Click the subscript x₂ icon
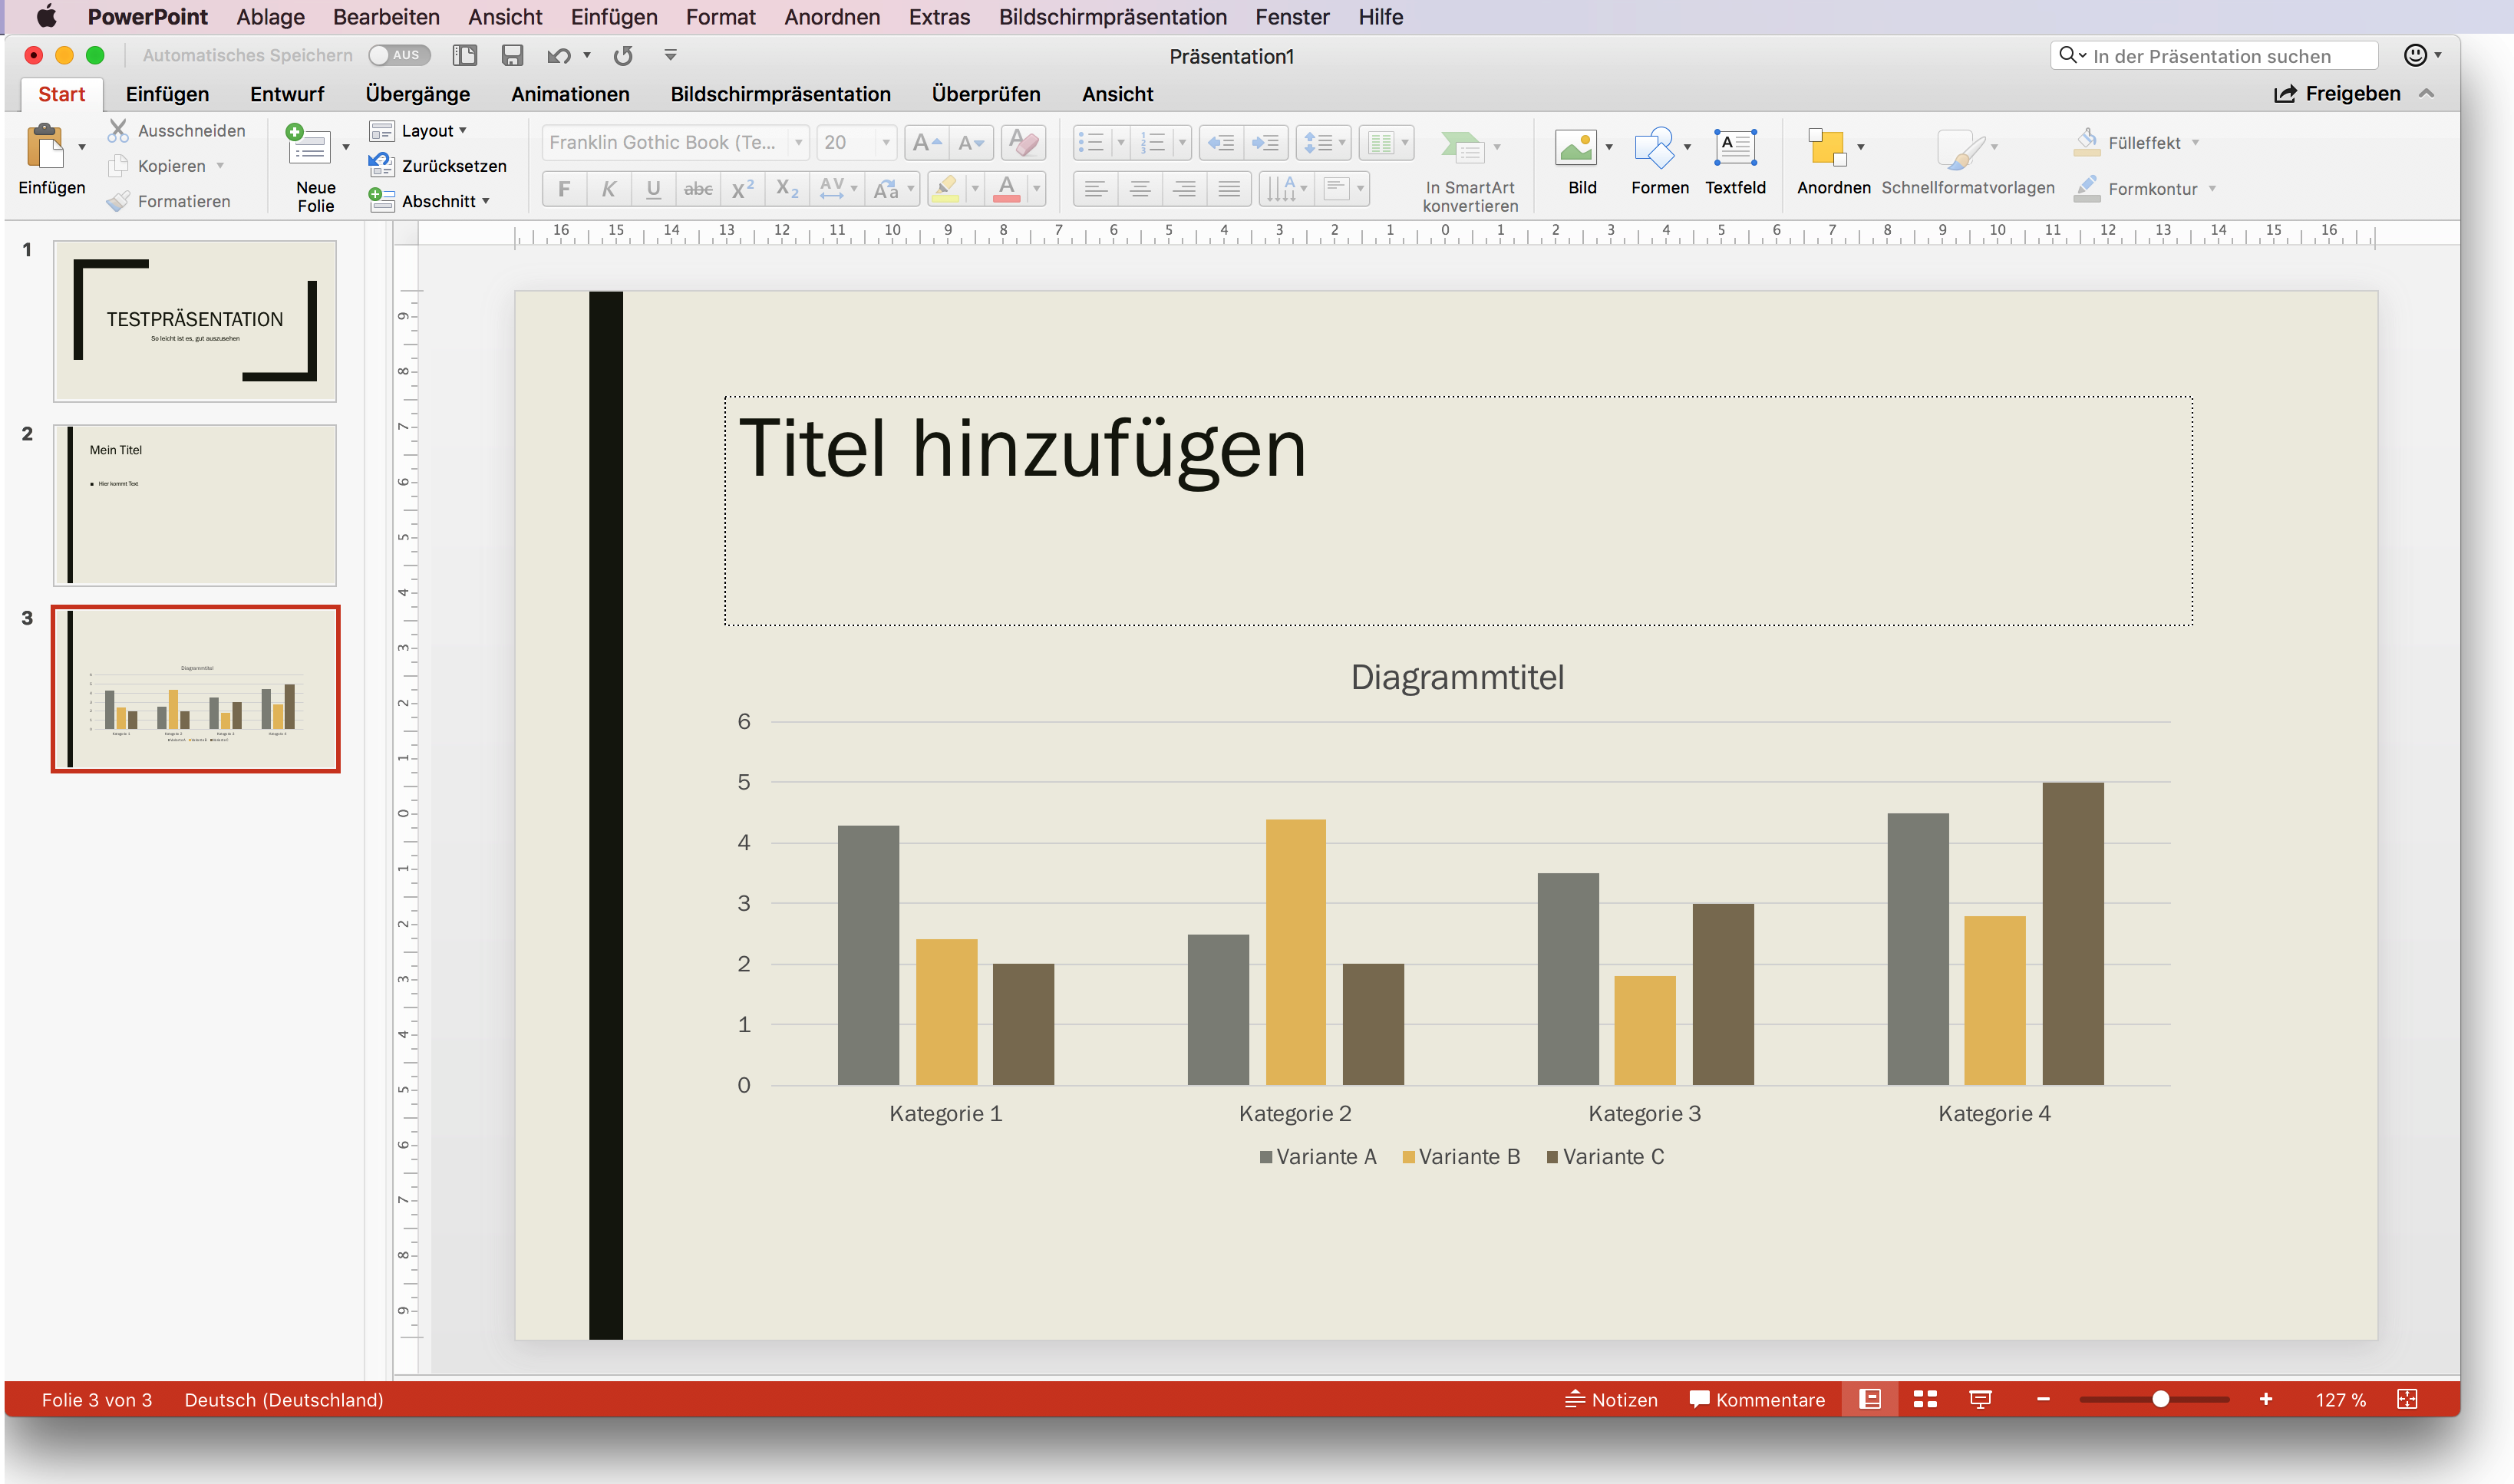The width and height of the screenshot is (2514, 1484). click(x=787, y=188)
